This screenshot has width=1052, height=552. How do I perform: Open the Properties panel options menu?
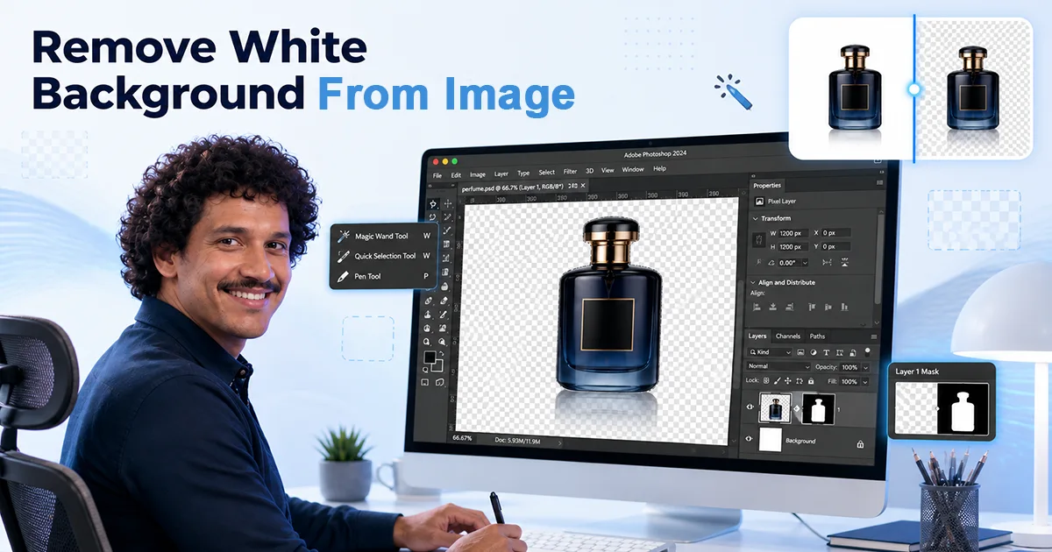click(879, 183)
